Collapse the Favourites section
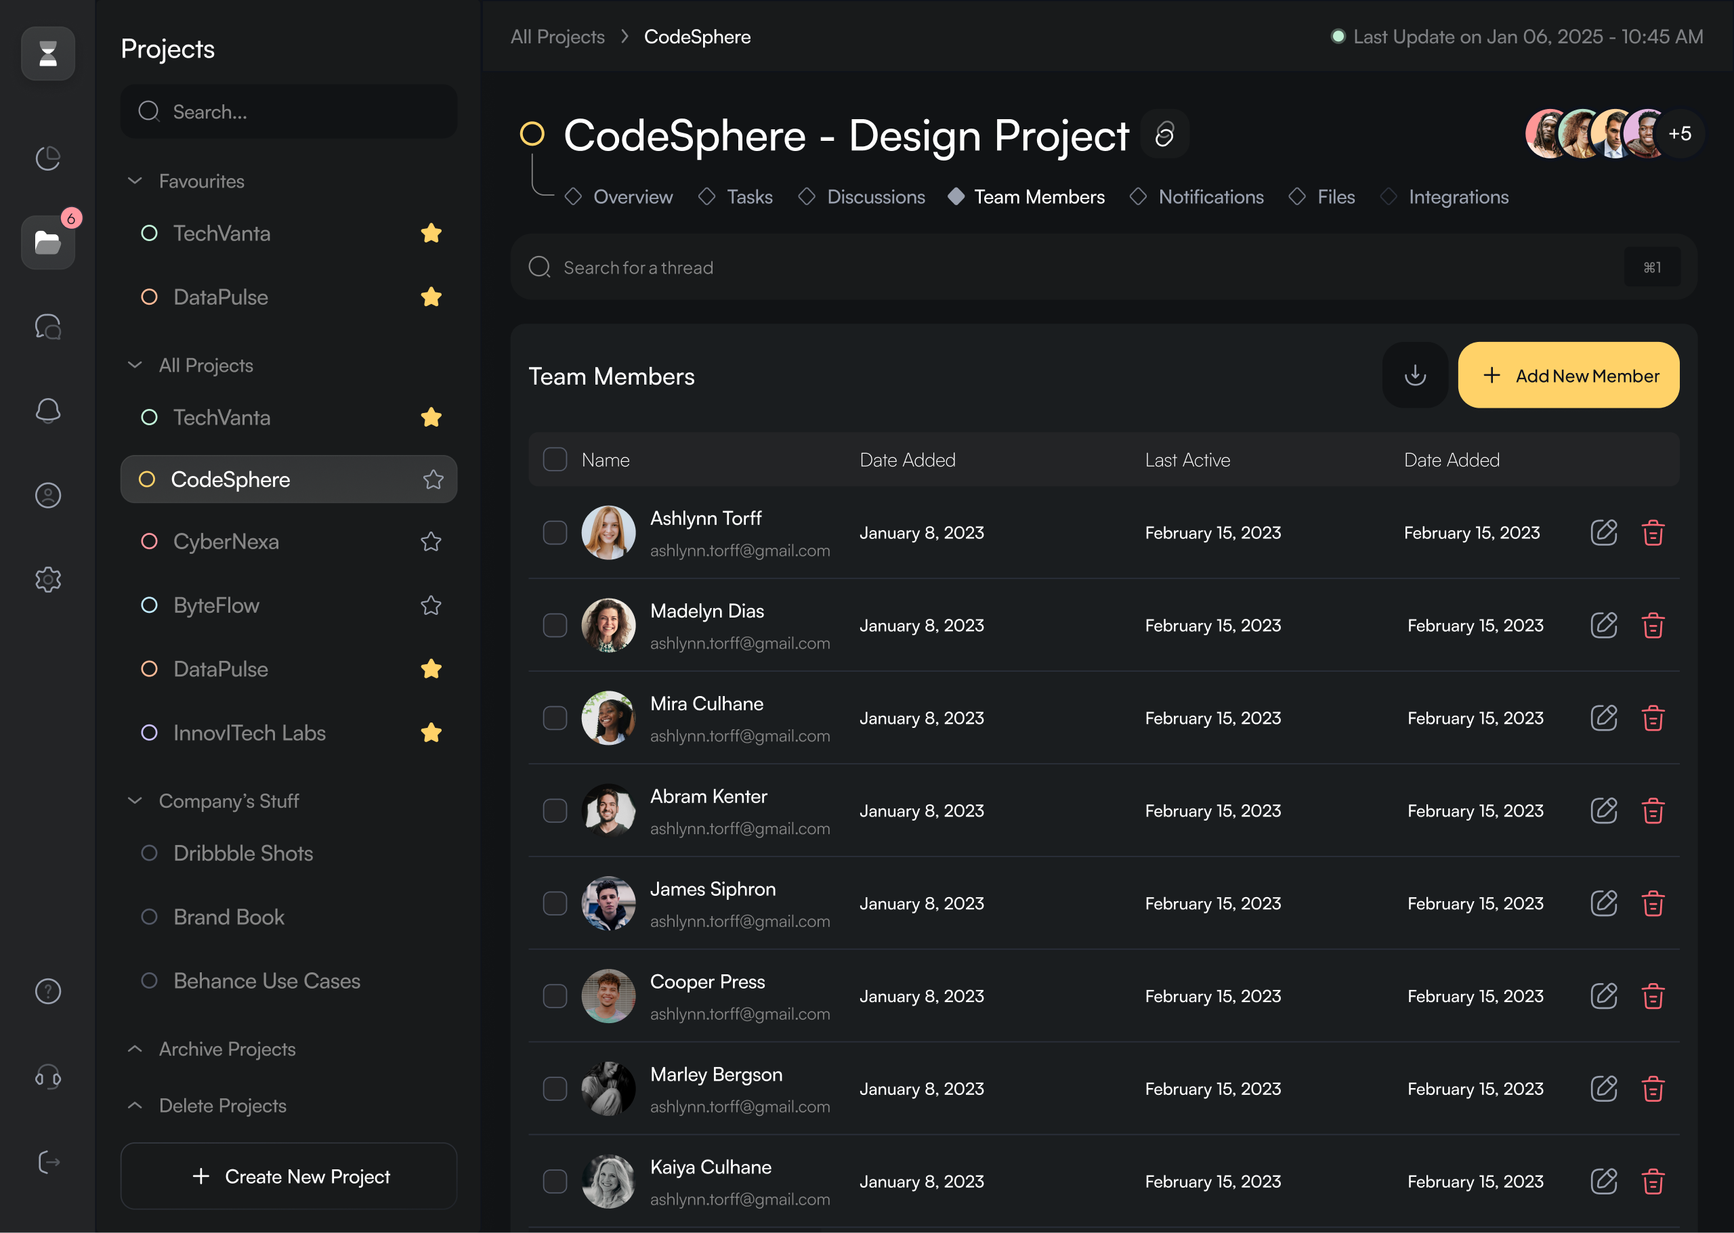This screenshot has width=1734, height=1233. coord(135,181)
